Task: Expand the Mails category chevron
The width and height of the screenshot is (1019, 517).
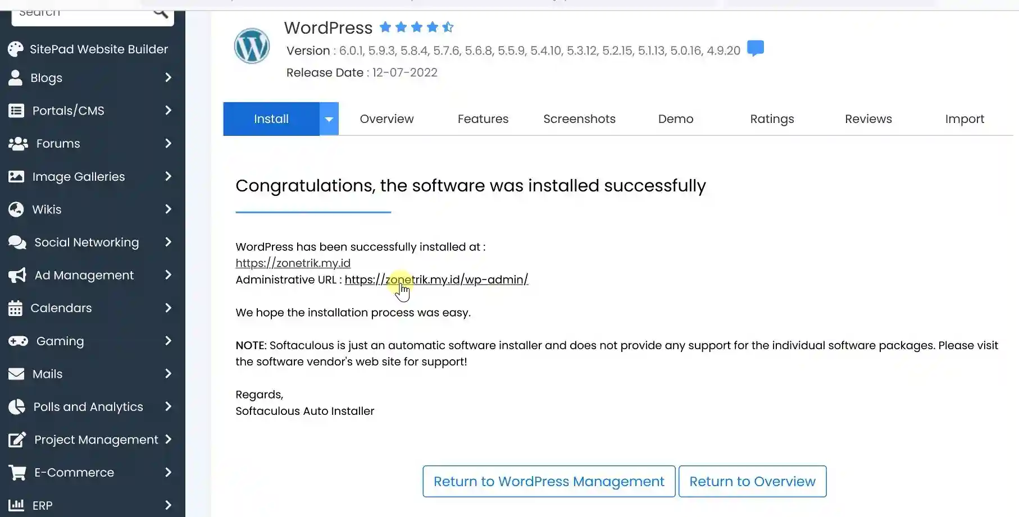Action: point(168,373)
